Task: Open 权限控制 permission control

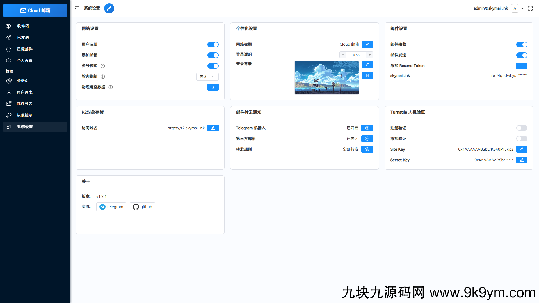Action: [x=25, y=115]
